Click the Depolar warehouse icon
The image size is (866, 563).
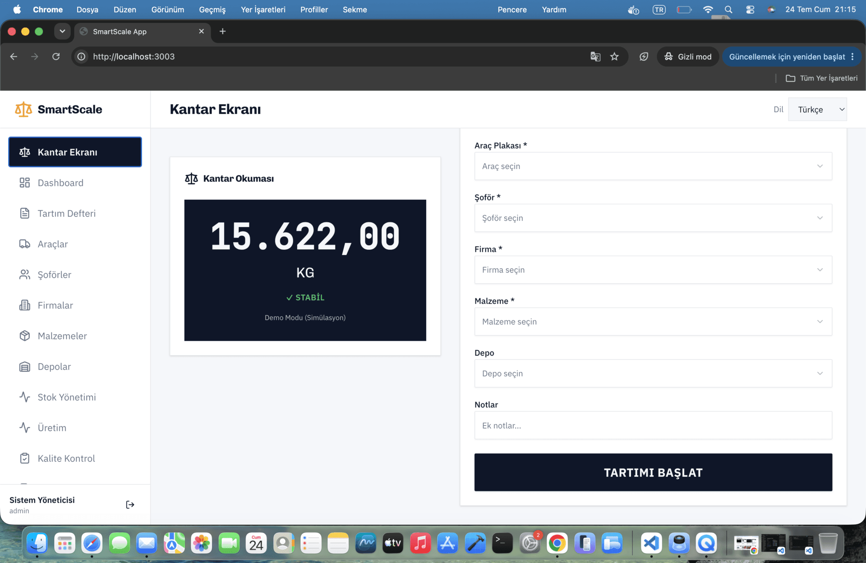tap(25, 366)
